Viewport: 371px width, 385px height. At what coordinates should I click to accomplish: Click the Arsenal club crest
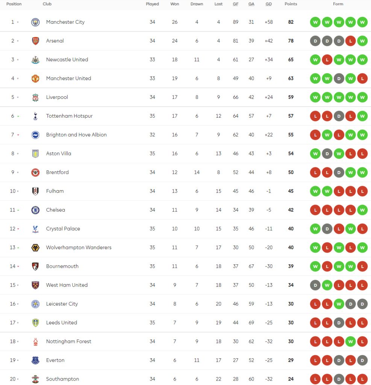[x=35, y=41]
